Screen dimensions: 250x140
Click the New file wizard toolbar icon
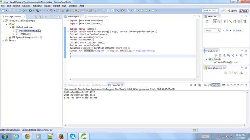pos(3,10)
